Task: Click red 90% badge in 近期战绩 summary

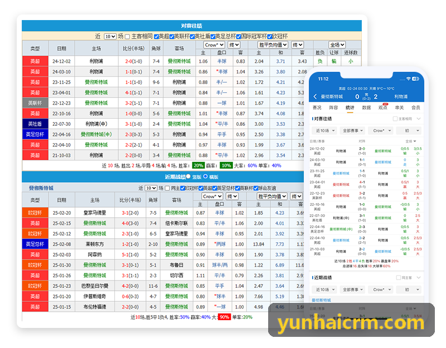Action: 225,317
